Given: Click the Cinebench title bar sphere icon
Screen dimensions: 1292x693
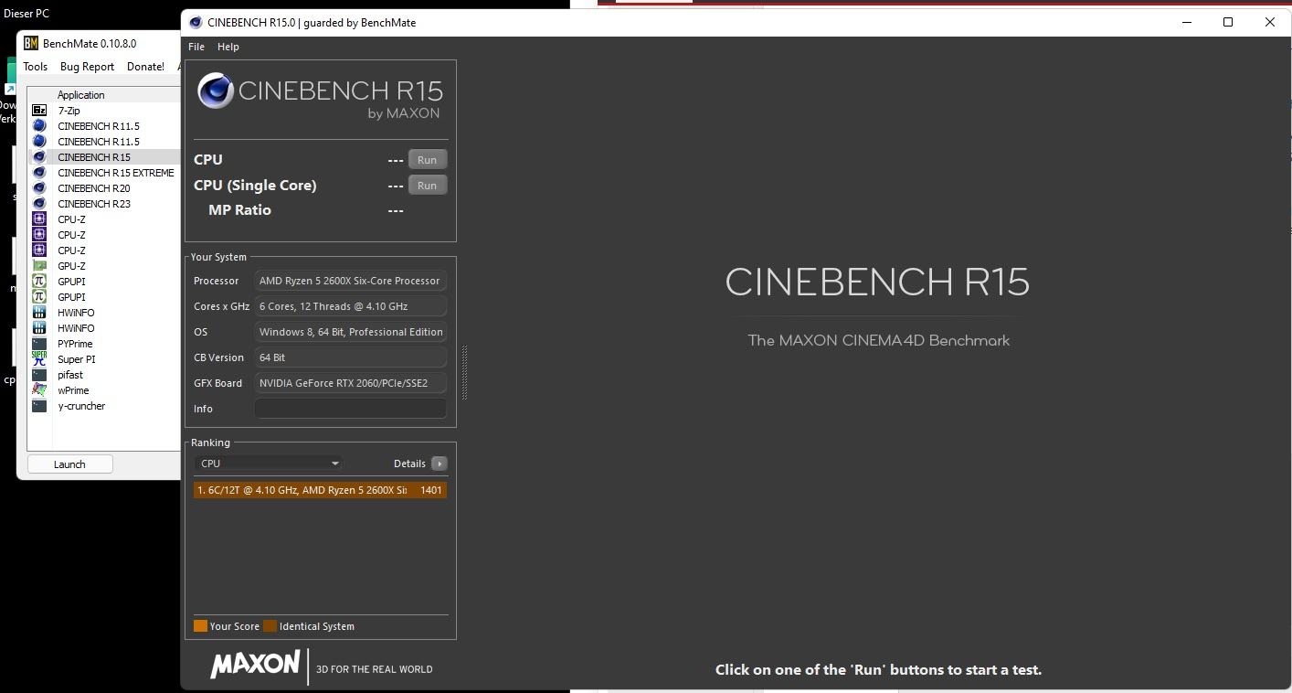Looking at the screenshot, I should pyautogui.click(x=196, y=22).
